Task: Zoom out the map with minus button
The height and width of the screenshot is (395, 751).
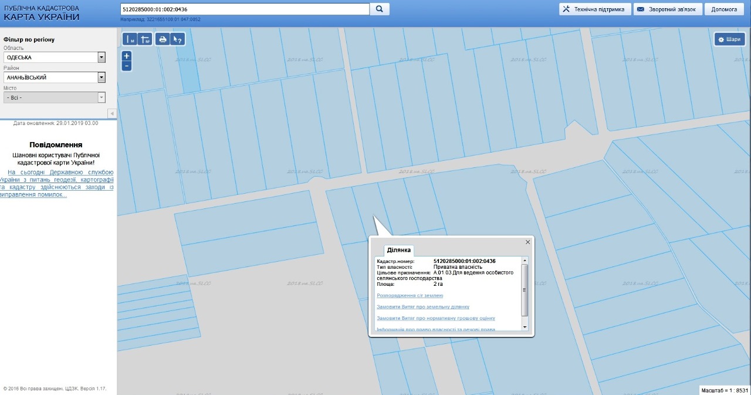Action: (127, 66)
